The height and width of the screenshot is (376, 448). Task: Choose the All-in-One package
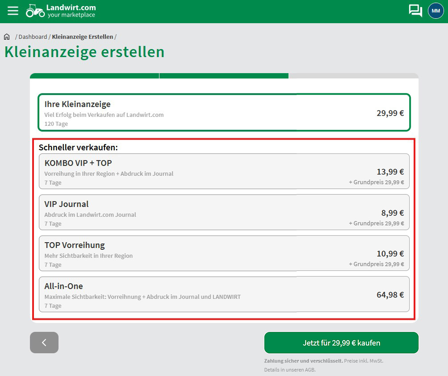click(224, 294)
